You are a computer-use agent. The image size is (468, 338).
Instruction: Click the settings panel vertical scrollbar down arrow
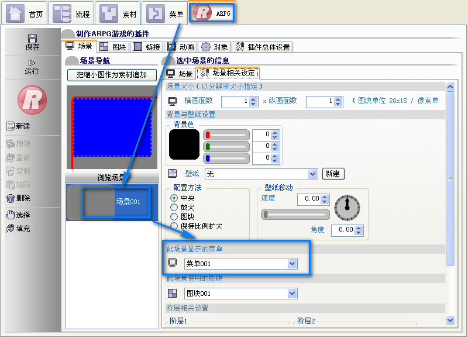click(450, 320)
